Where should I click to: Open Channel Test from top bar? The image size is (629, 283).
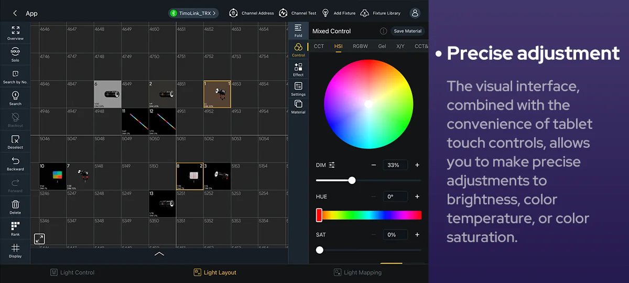click(298, 13)
